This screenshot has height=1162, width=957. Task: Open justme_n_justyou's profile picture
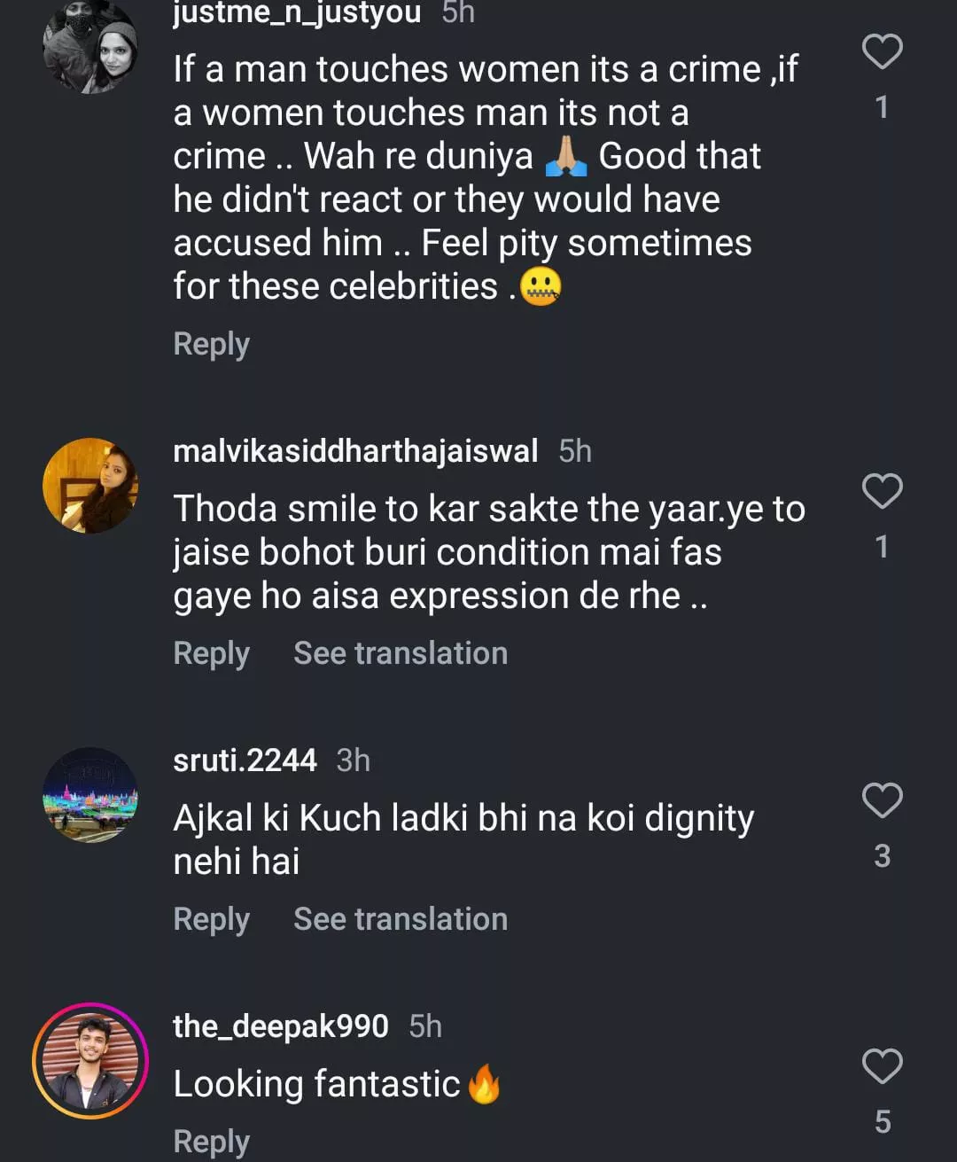90,48
